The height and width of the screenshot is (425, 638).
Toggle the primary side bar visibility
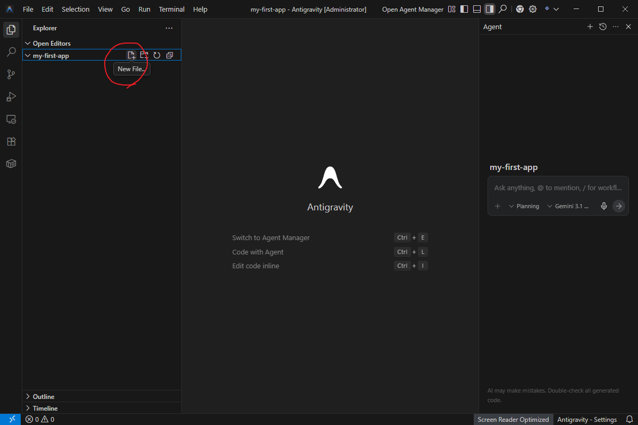(464, 9)
